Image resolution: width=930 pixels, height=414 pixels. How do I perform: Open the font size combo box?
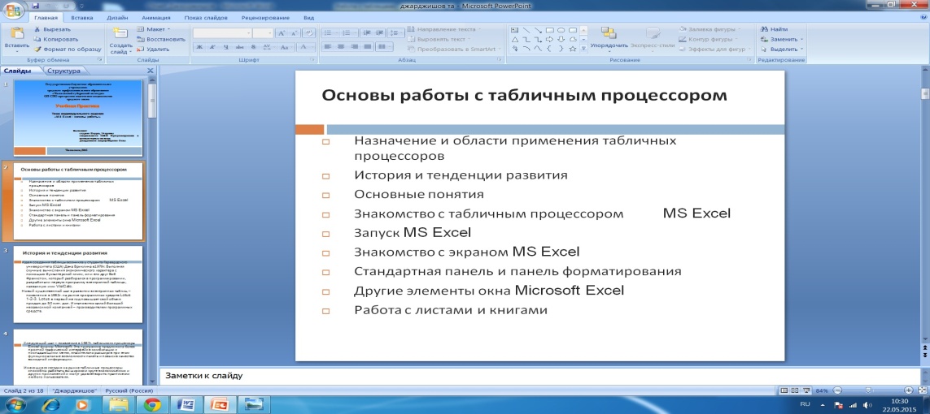coord(263,33)
